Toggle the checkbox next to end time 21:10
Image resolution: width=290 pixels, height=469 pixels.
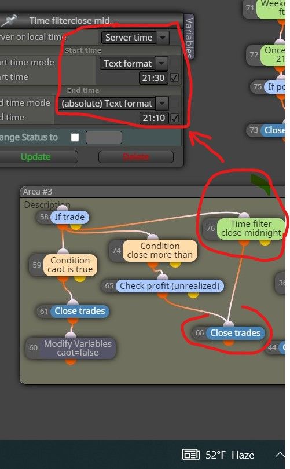(175, 118)
